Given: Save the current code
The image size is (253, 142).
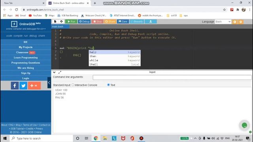Looking at the screenshot, I should point(123,21).
